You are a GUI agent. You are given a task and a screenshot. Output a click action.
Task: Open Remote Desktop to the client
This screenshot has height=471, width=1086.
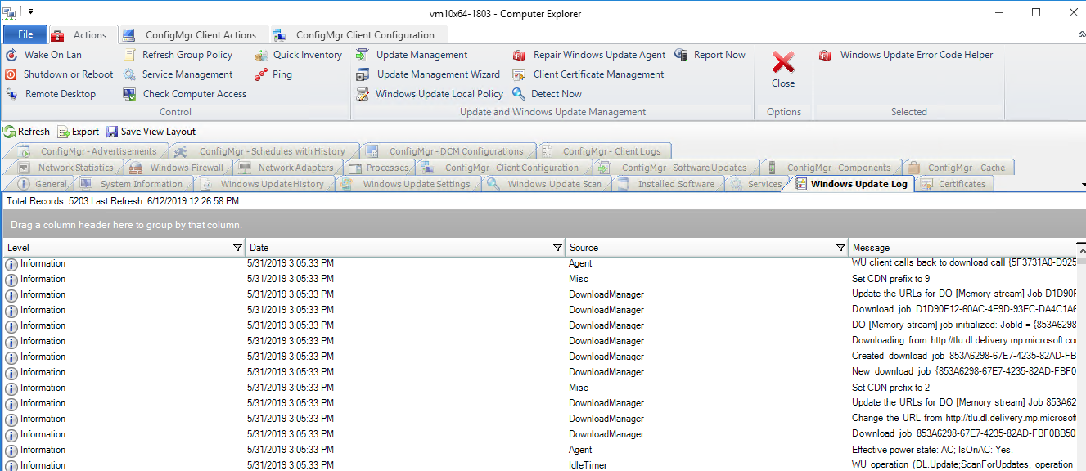(x=60, y=94)
